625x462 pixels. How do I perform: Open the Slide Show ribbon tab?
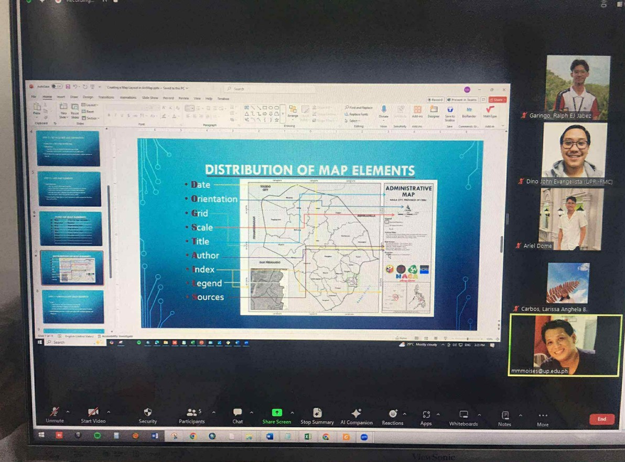click(x=150, y=97)
